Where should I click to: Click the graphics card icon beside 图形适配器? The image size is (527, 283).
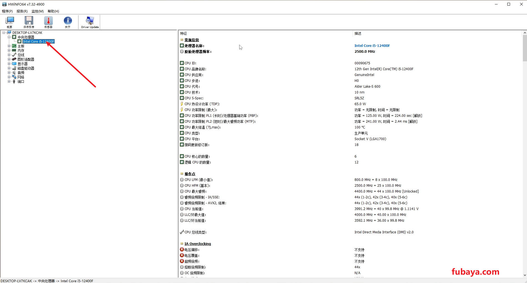coord(14,59)
